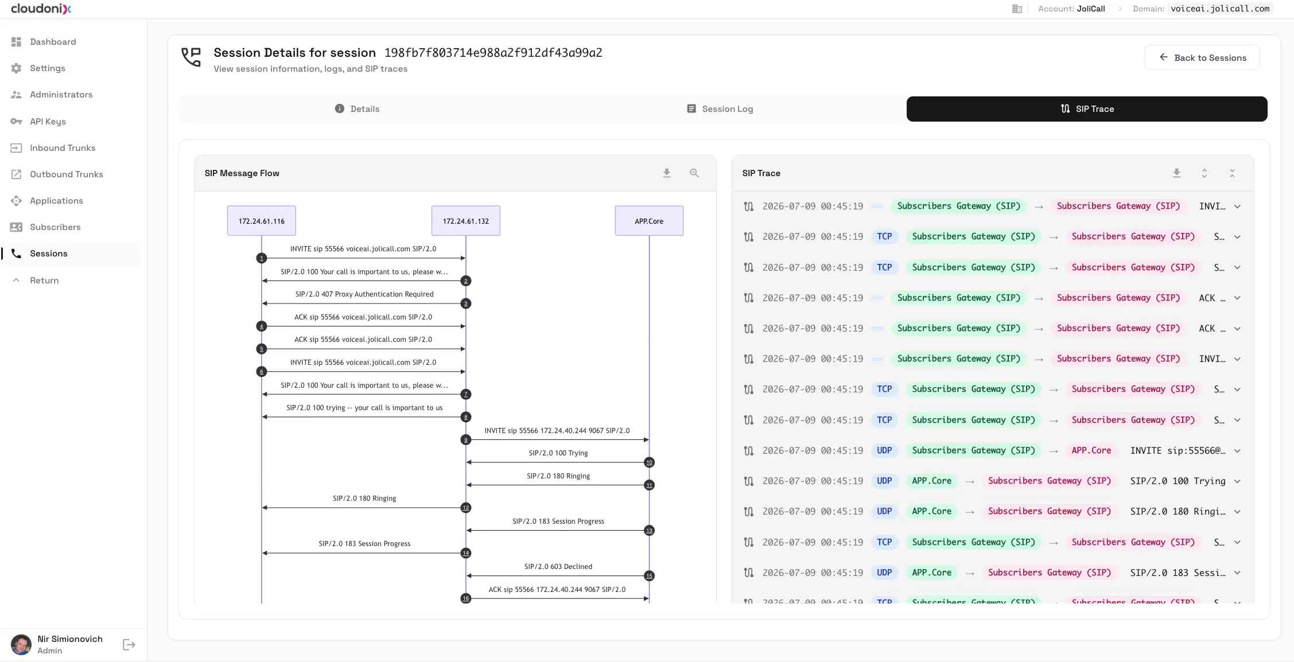Screen dimensions: 1294x662
Task: Click the logout icon beside Nir Simionovich
Action: [x=129, y=645]
